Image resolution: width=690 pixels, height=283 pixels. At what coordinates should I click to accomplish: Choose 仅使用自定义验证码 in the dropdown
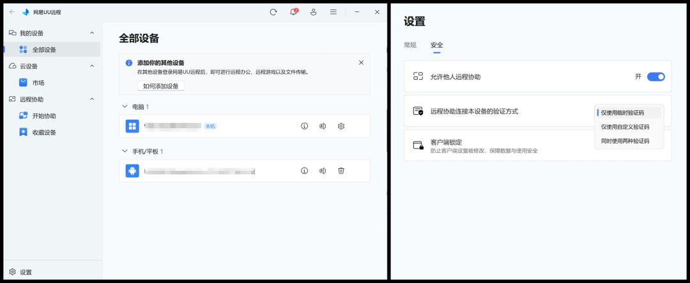[629, 127]
